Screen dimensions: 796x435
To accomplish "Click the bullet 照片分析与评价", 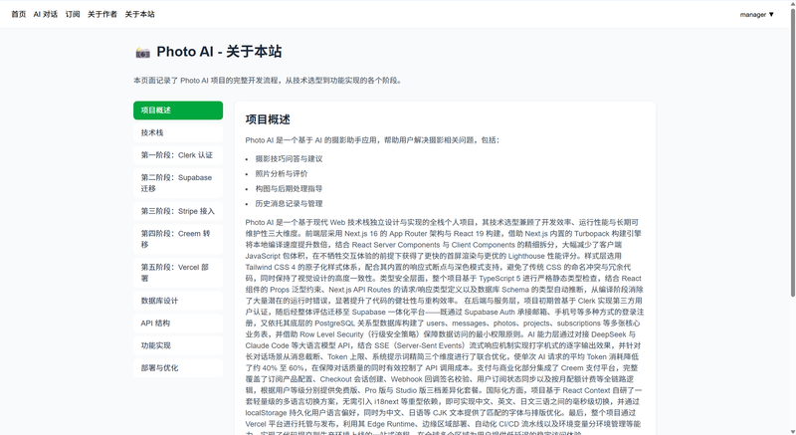I will pyautogui.click(x=282, y=173).
